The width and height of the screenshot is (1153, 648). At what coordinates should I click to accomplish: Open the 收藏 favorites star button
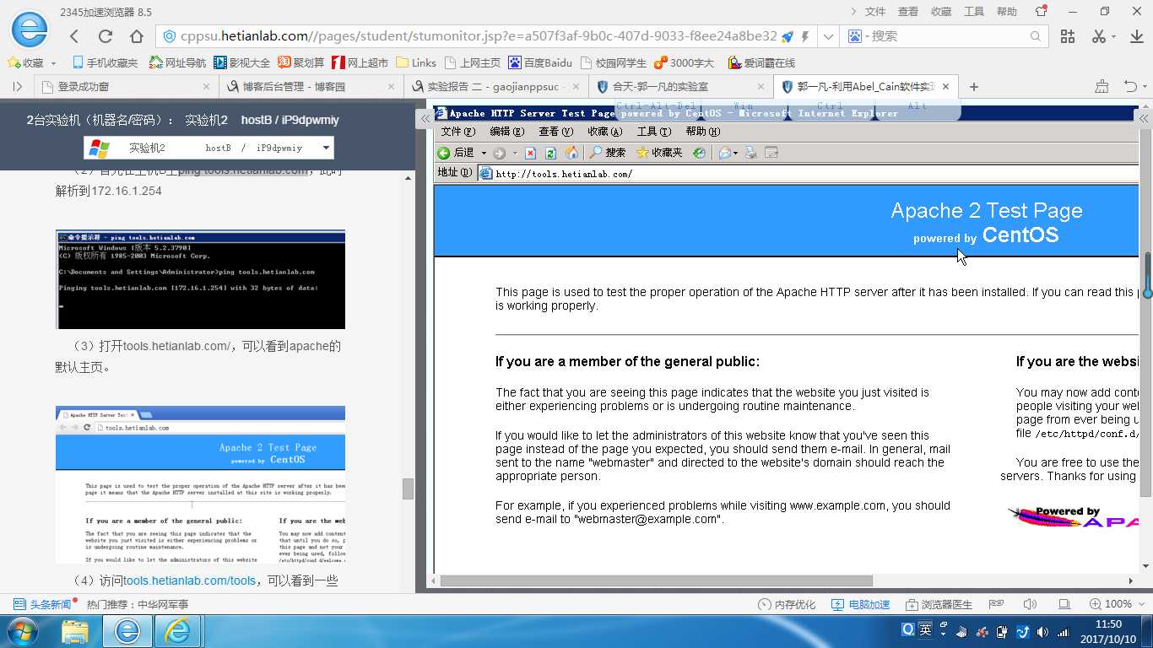[x=25, y=62]
